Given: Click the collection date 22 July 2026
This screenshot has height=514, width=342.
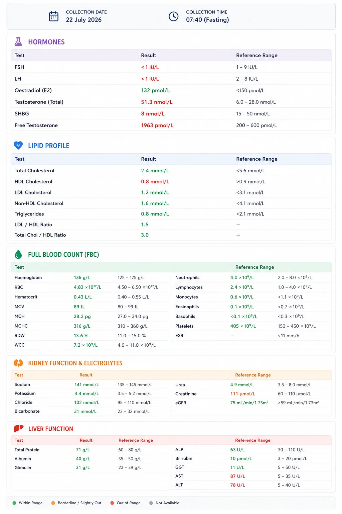Looking at the screenshot, I should click(x=84, y=20).
